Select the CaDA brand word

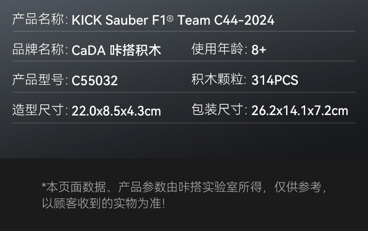(89, 50)
